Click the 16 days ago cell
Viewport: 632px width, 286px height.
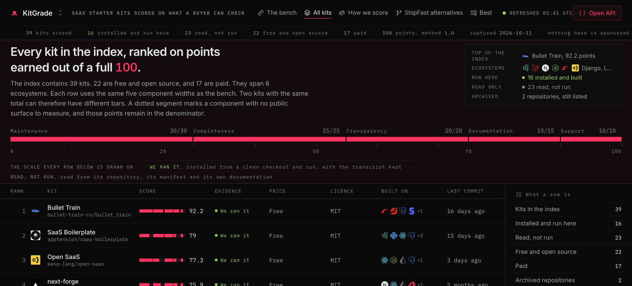point(466,211)
